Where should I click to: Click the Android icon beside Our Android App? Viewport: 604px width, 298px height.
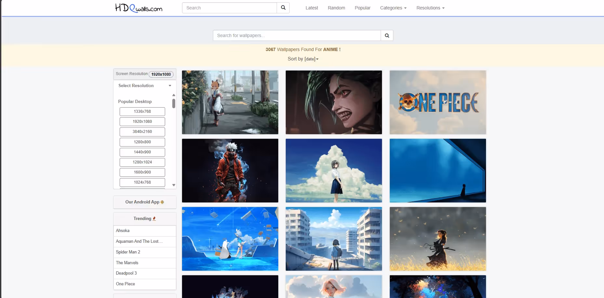pos(162,202)
